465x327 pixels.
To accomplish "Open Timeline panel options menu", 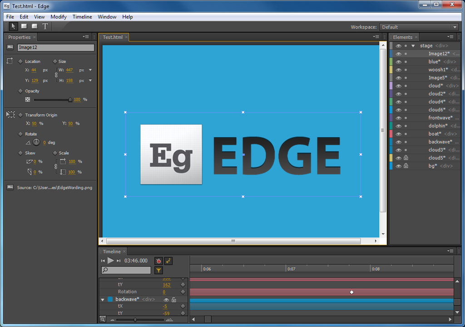I will click(x=450, y=251).
